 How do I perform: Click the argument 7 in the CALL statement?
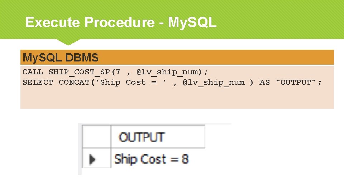pyautogui.click(x=118, y=72)
